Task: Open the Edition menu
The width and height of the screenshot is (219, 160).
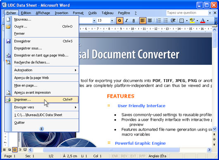Action: pyautogui.click(x=26, y=13)
